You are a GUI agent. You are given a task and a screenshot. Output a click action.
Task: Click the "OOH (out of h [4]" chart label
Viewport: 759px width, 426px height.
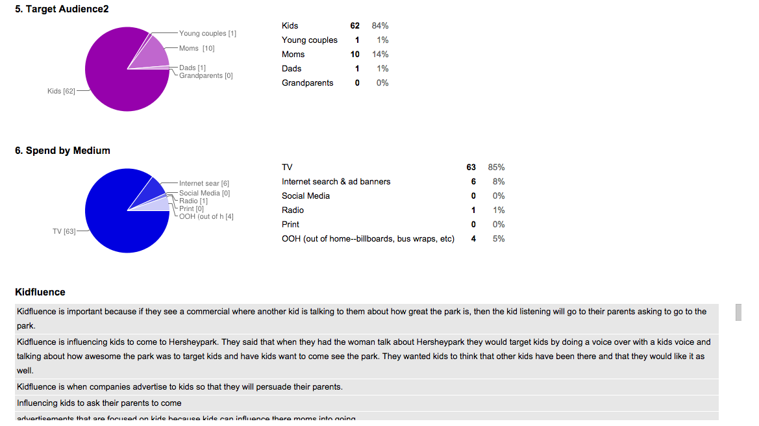206,217
